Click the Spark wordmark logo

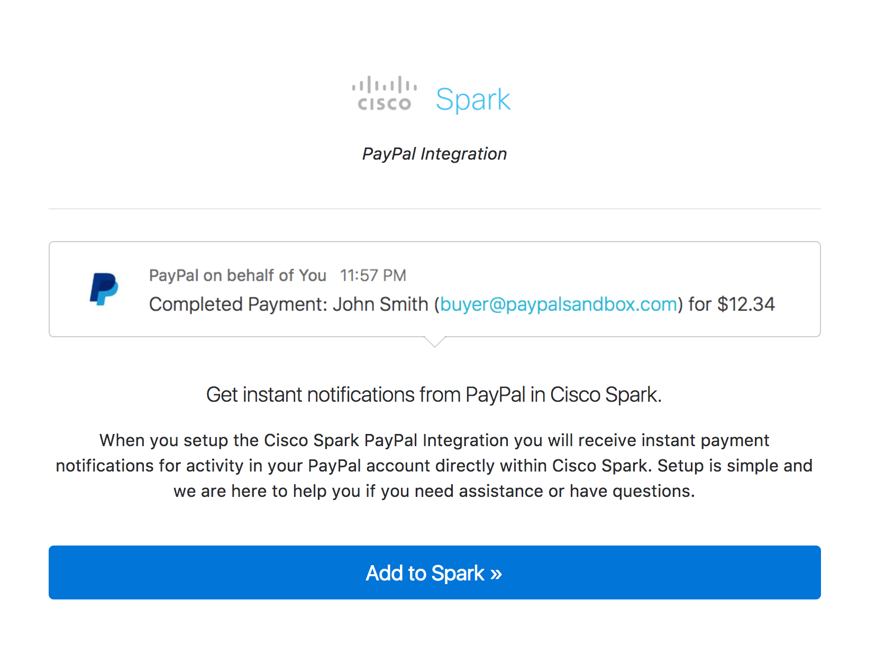pos(473,99)
